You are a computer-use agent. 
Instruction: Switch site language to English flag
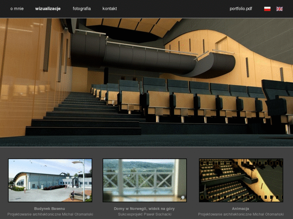tap(279, 9)
